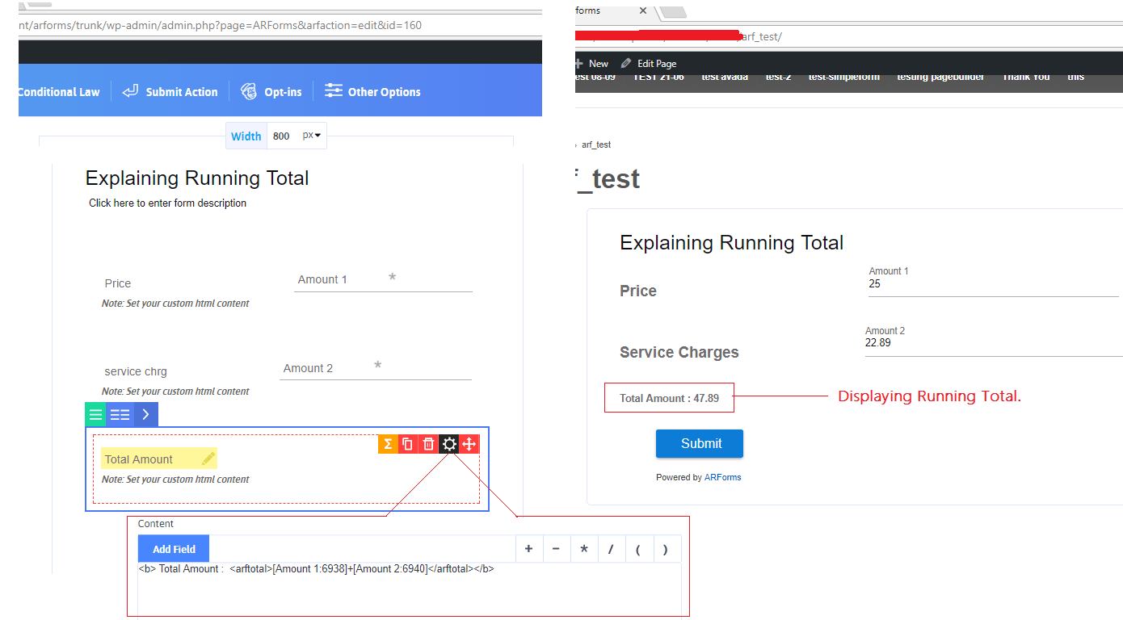Open the px width unit dropdown
The image size is (1123, 620).
(x=312, y=136)
